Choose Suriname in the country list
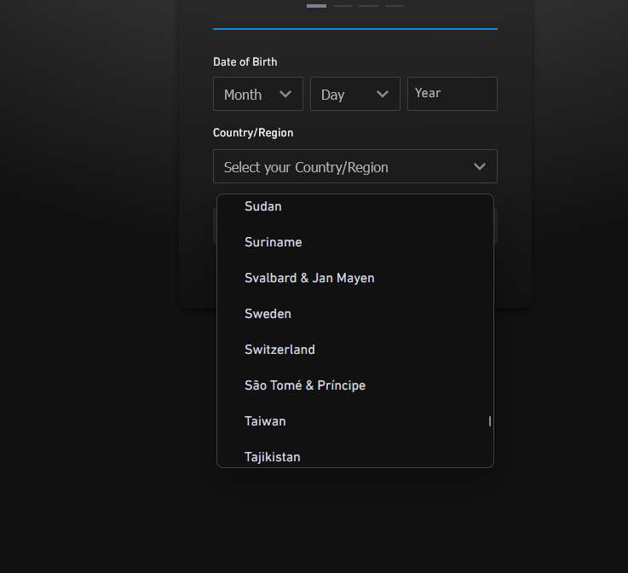This screenshot has height=573, width=628. (274, 242)
